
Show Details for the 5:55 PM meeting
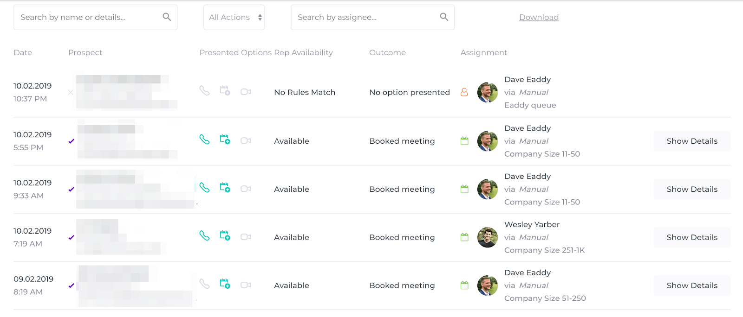691,141
